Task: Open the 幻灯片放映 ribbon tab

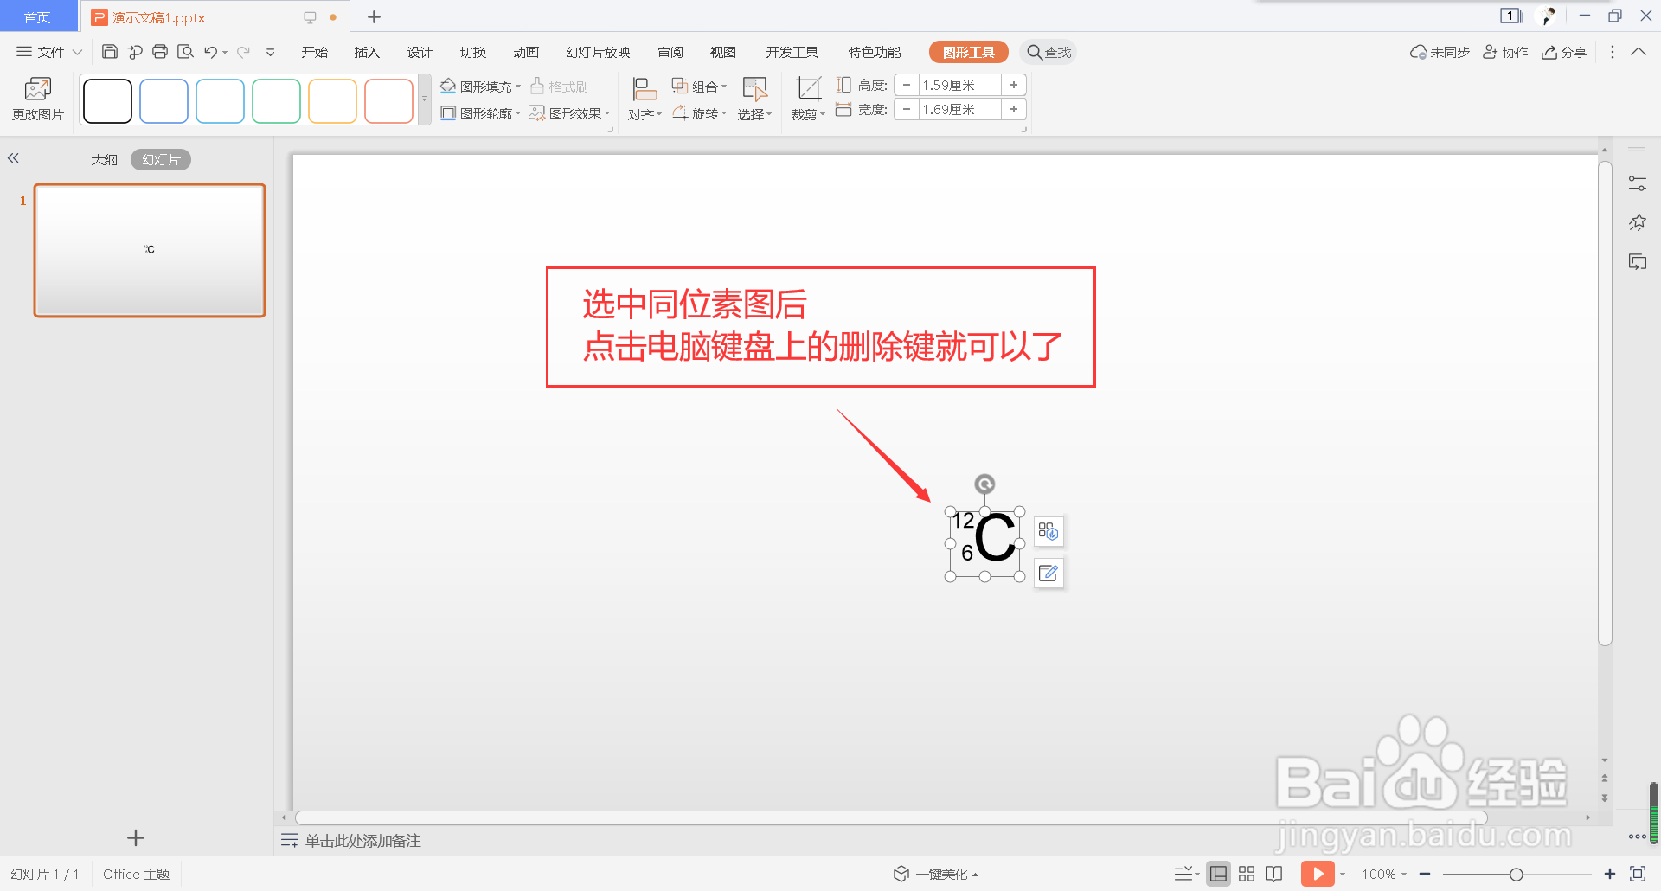Action: pos(598,52)
